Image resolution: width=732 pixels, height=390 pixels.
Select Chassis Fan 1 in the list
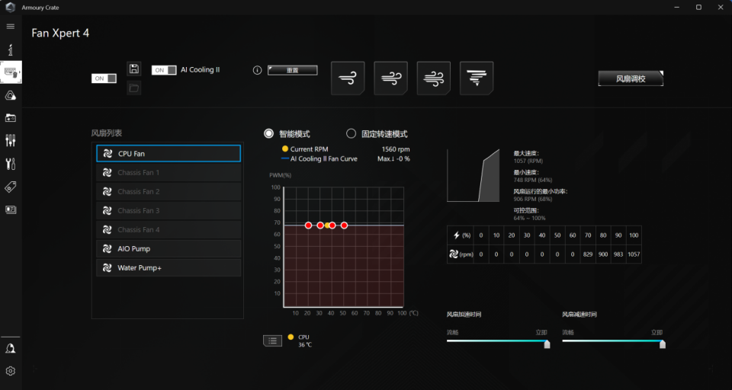pyautogui.click(x=169, y=173)
